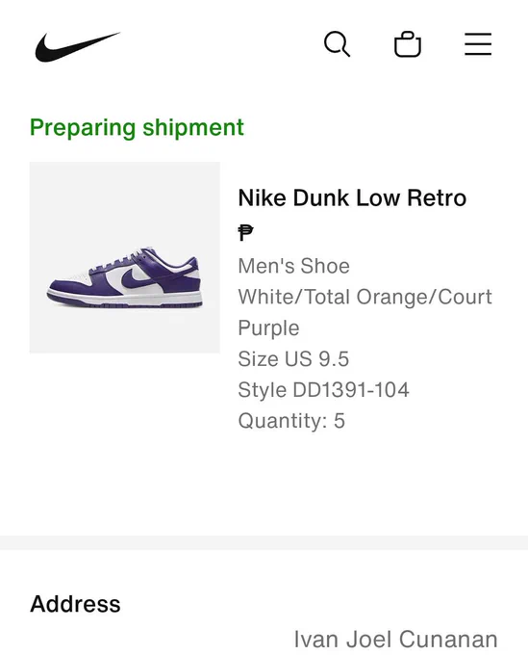The height and width of the screenshot is (655, 528).
Task: Open the Nike Dunk Low Retro title
Action: [x=352, y=197]
